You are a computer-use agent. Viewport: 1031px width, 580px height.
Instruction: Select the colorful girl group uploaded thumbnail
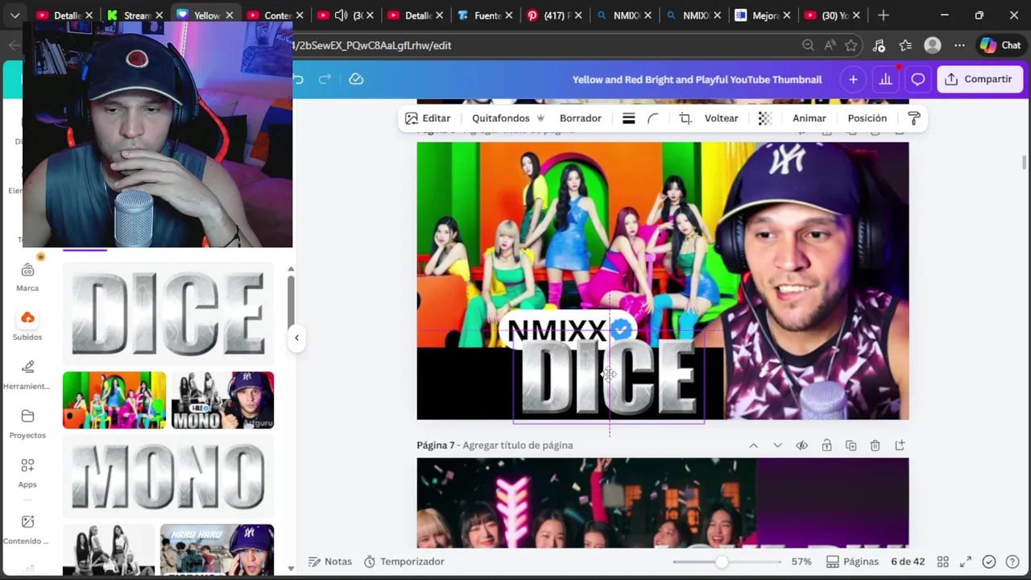(114, 400)
